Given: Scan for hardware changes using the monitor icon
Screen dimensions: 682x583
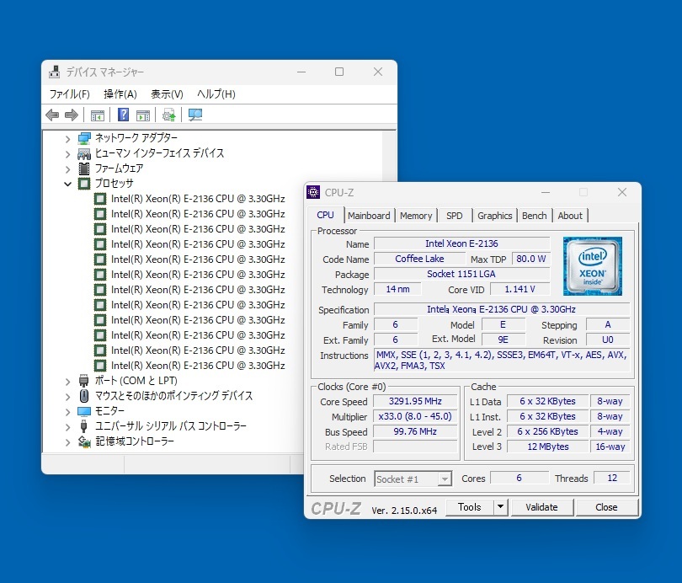Looking at the screenshot, I should click(x=195, y=115).
